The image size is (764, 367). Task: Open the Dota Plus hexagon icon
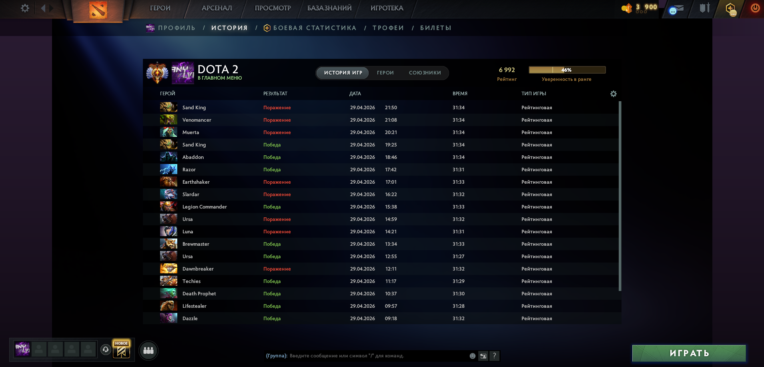coord(731,8)
